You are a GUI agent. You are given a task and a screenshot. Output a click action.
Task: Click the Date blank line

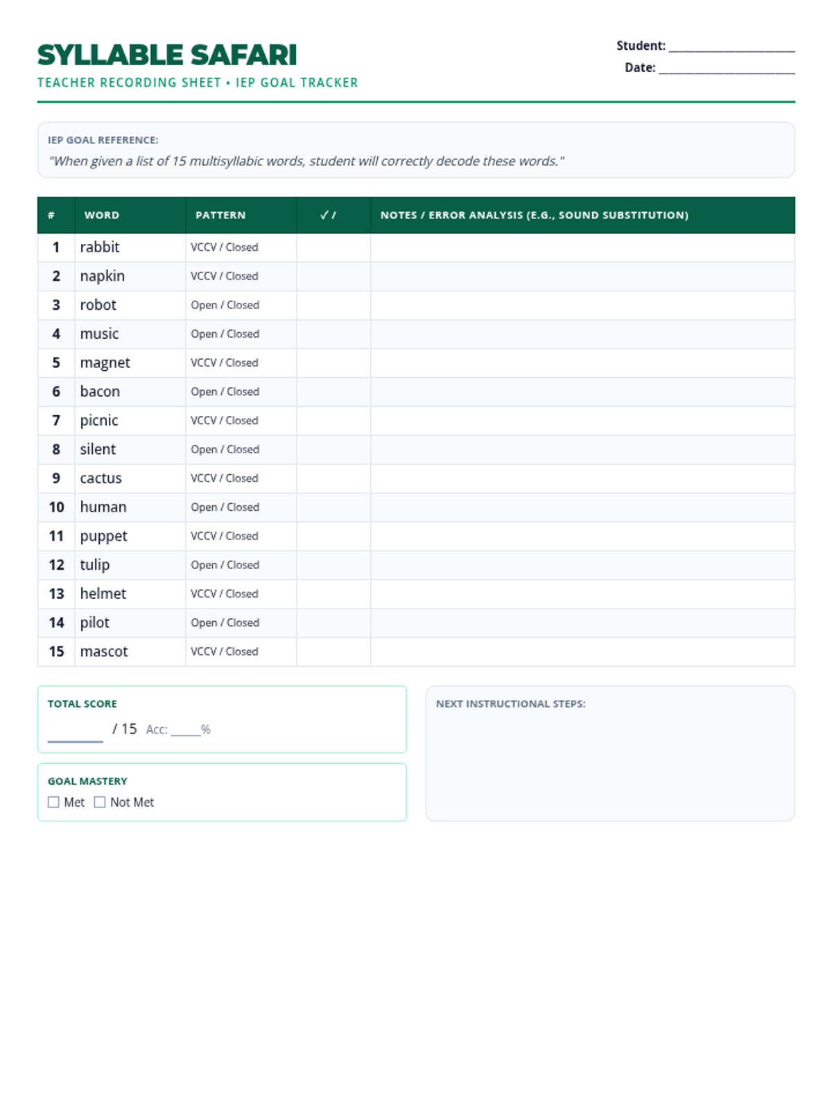pyautogui.click(x=726, y=68)
